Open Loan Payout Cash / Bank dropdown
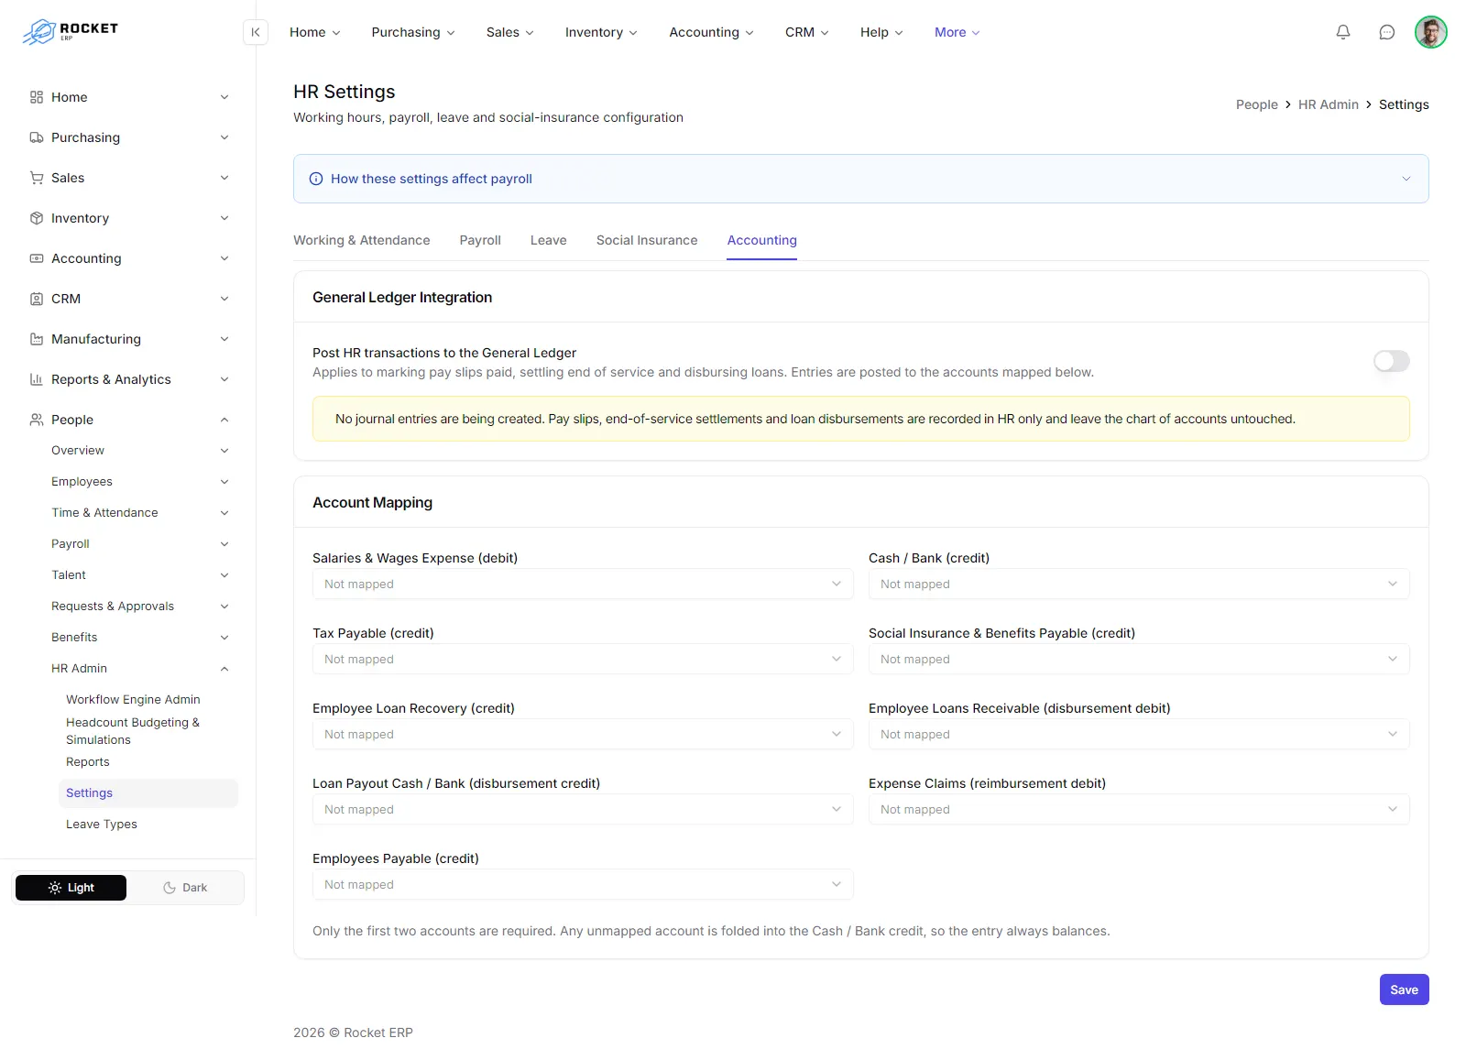The height and width of the screenshot is (1060, 1466). (x=583, y=809)
